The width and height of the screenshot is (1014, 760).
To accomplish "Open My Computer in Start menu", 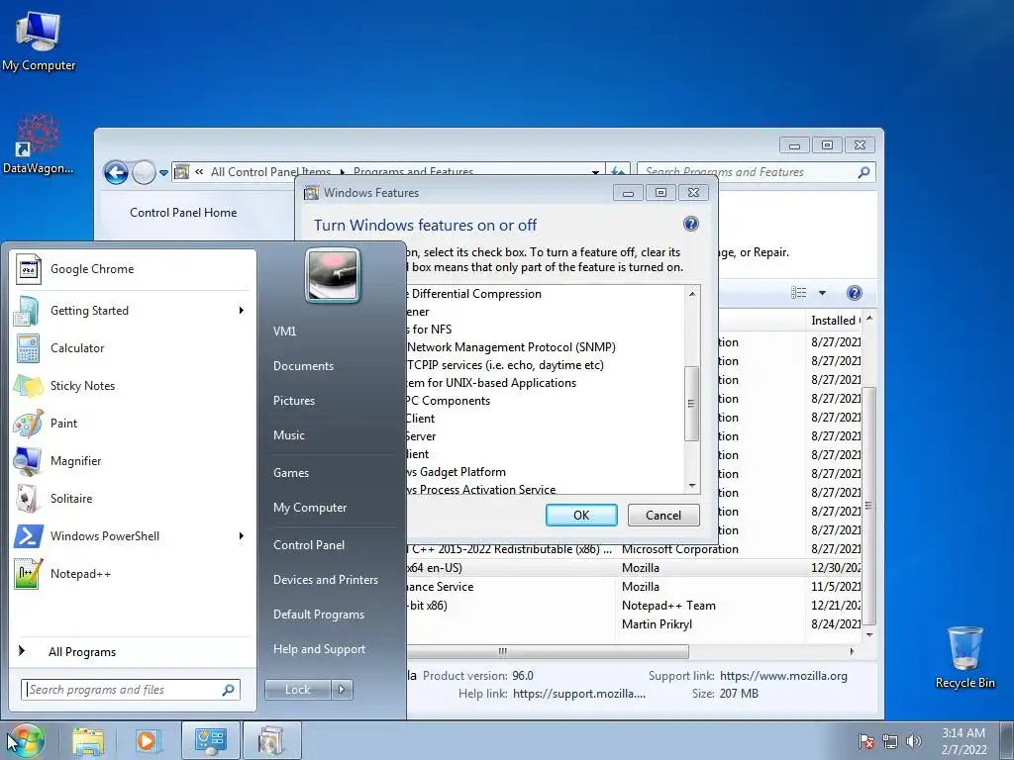I will click(310, 508).
